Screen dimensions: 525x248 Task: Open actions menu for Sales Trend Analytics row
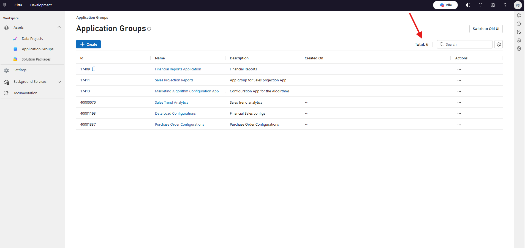pyautogui.click(x=459, y=103)
